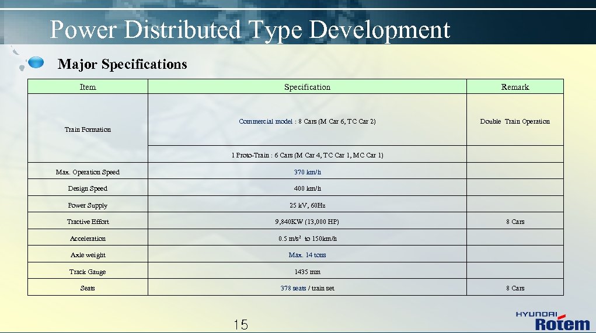Select '9,840KW (13,000 HP)' value
Viewport: 596px width, 333px height.
pos(307,222)
